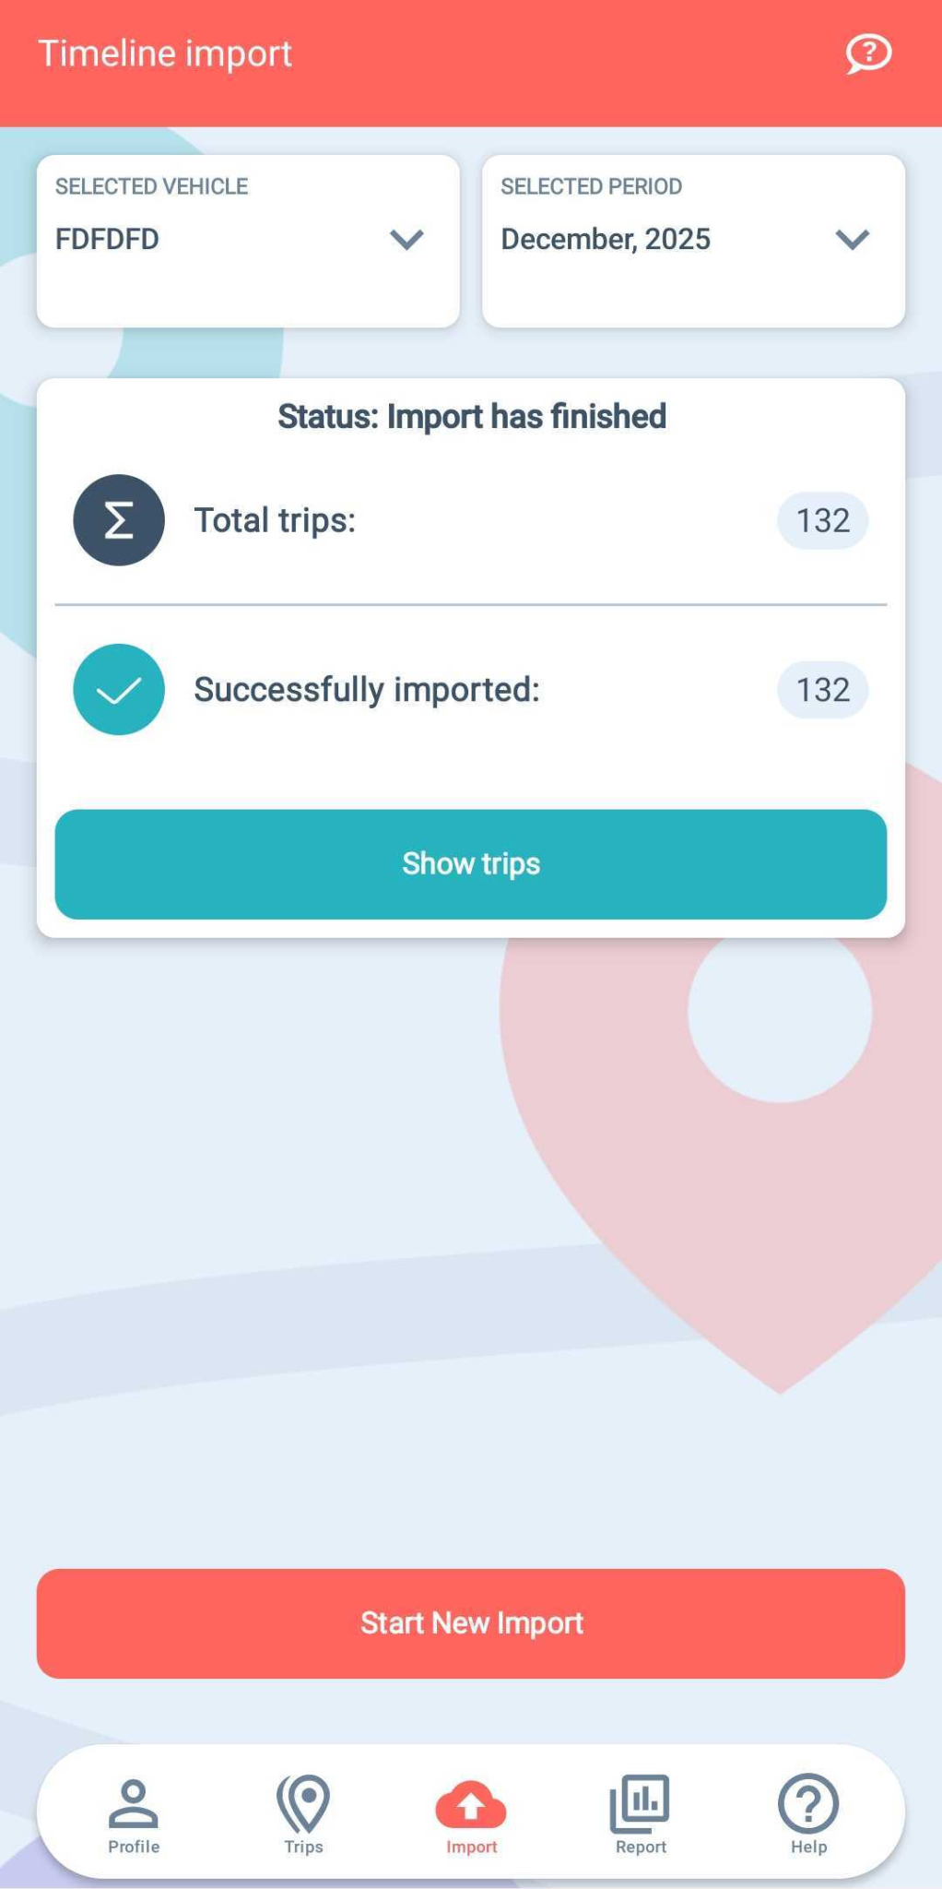Screen dimensions: 942x1889
Task: Click the Timeline import header title
Action: [x=165, y=53]
